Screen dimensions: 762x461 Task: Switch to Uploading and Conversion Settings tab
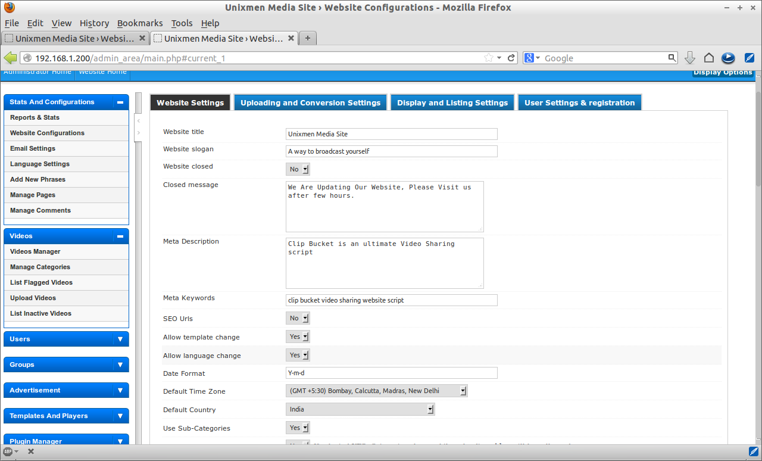(310, 102)
